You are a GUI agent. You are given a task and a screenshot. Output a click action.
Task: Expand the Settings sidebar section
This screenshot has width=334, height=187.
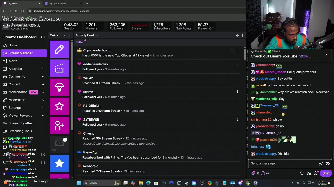pyautogui.click(x=43, y=108)
